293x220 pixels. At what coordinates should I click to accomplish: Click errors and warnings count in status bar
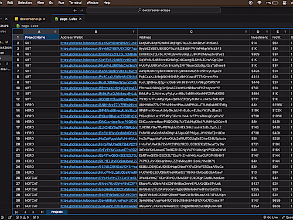click(x=22, y=218)
